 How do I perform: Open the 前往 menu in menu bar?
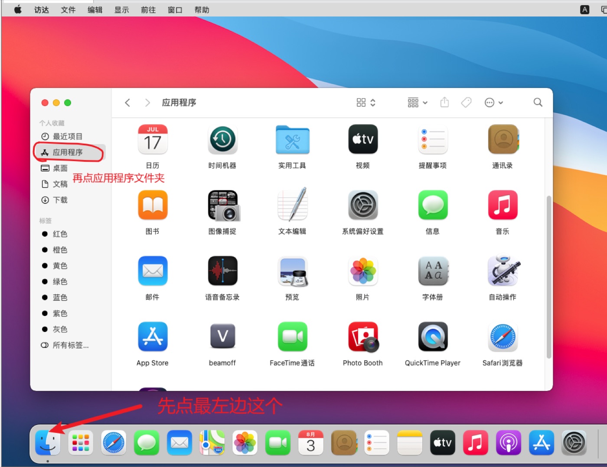pyautogui.click(x=148, y=10)
